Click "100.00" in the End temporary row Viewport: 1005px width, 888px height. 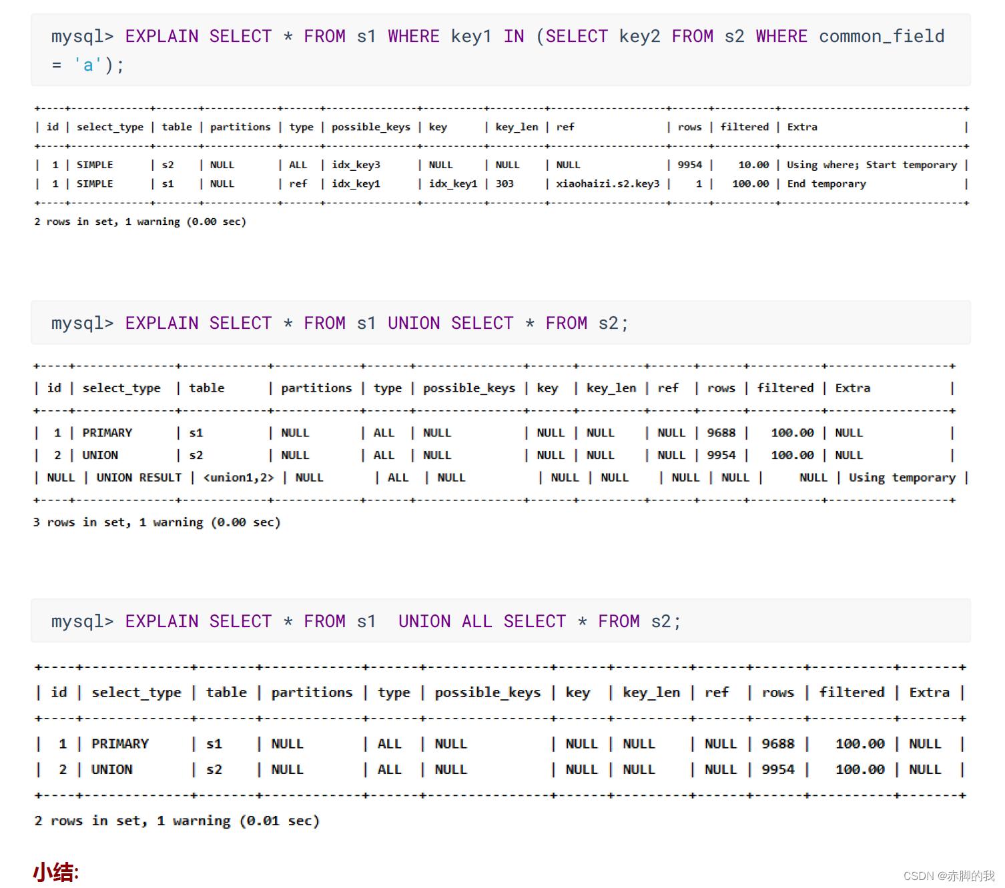point(751,183)
